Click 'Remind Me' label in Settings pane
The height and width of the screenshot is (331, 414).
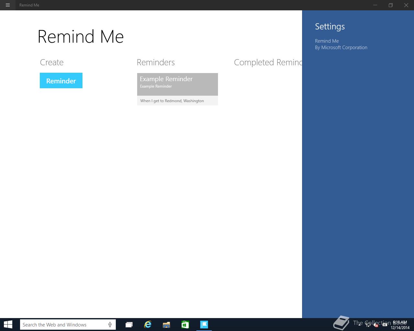tap(327, 41)
